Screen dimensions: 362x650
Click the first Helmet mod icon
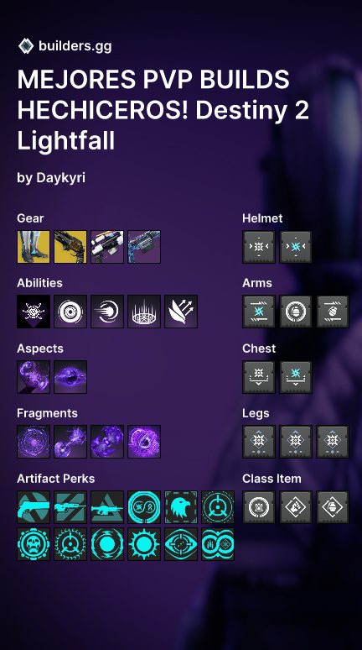click(259, 247)
